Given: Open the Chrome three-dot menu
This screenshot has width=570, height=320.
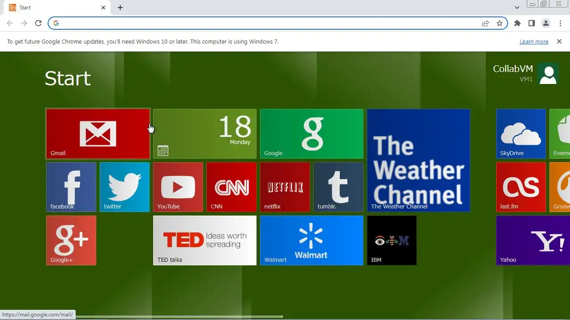Looking at the screenshot, I should point(560,23).
